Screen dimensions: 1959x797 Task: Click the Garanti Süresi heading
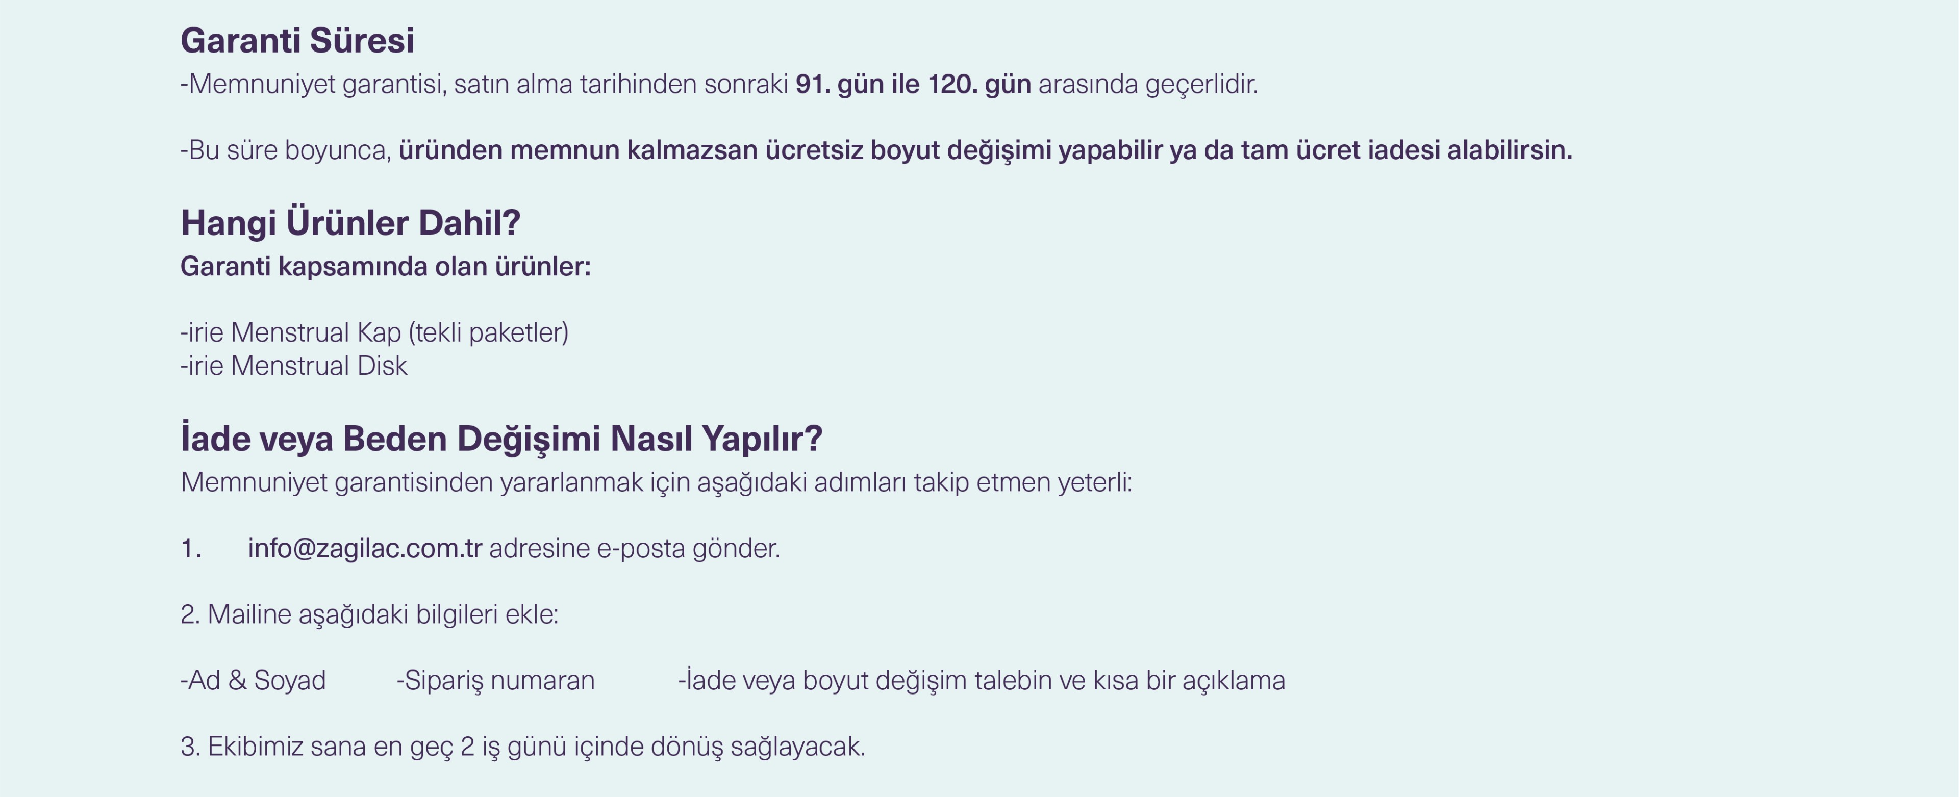coord(297,40)
